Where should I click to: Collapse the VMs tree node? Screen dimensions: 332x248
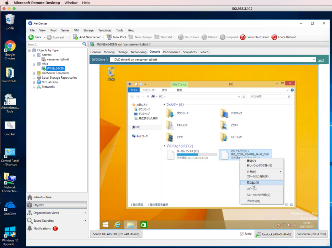coord(34,64)
